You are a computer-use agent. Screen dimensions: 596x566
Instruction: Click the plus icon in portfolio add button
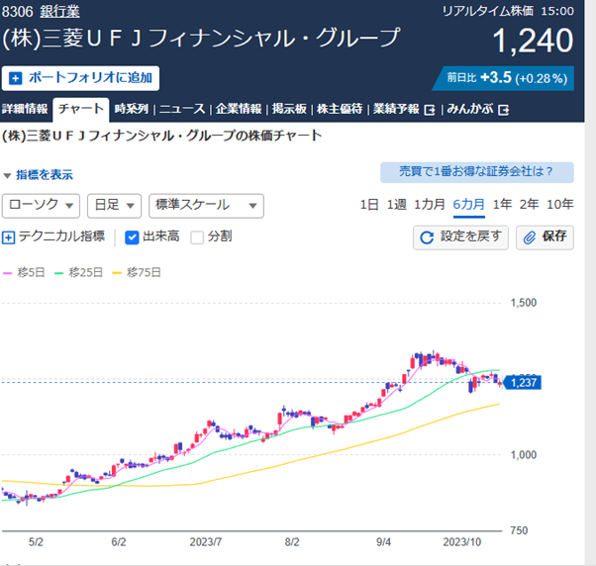(15, 78)
